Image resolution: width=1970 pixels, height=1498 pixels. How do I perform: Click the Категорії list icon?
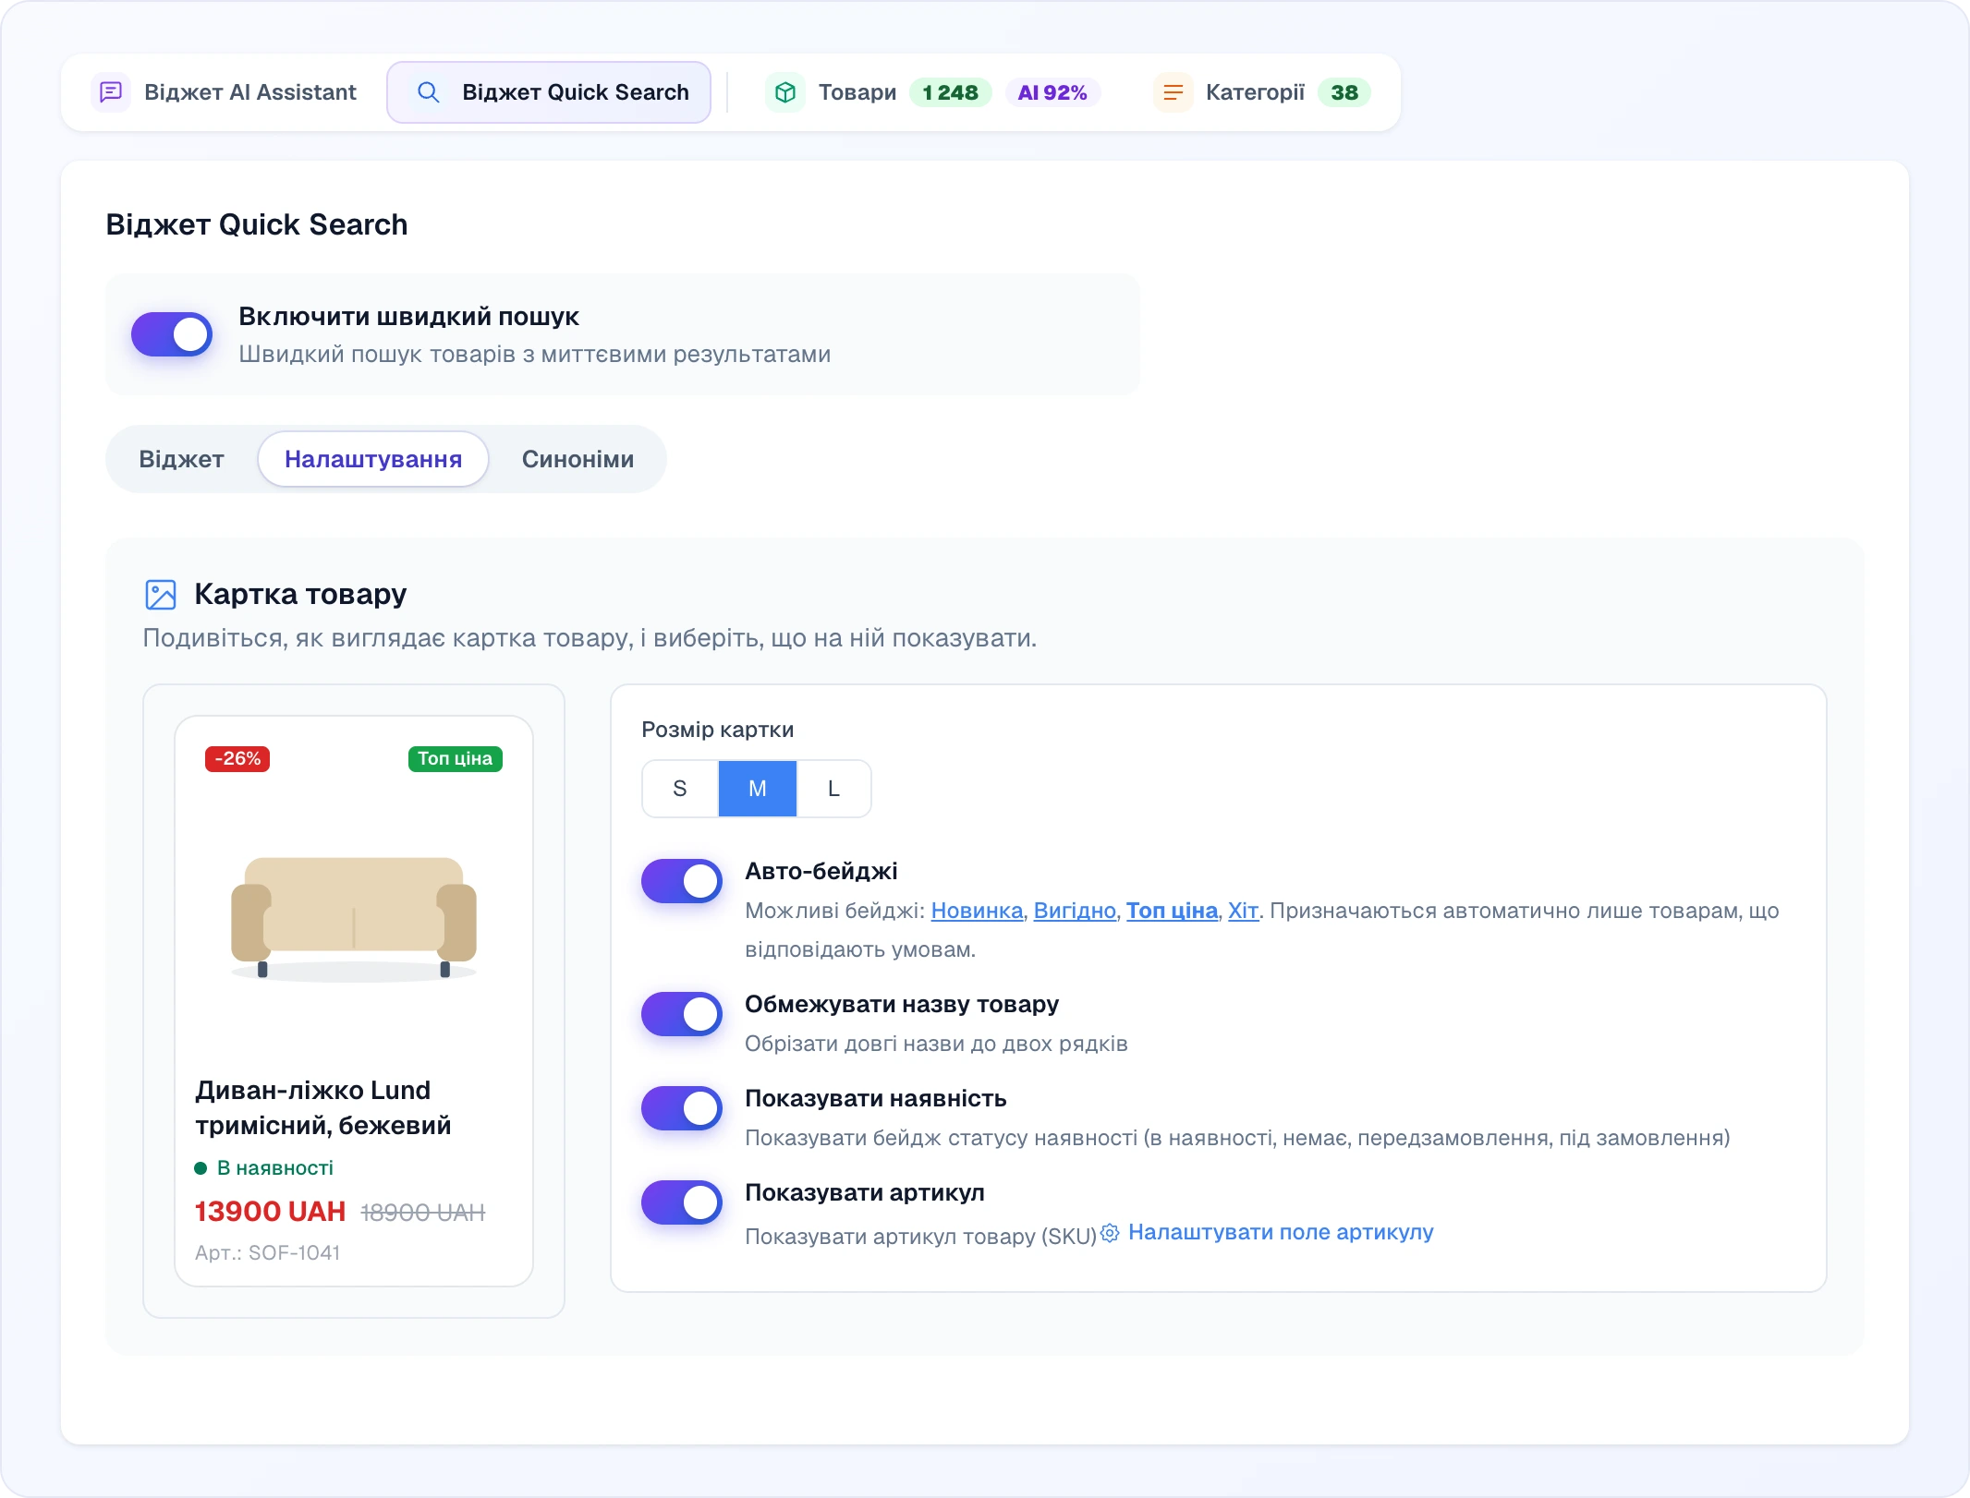[1173, 92]
